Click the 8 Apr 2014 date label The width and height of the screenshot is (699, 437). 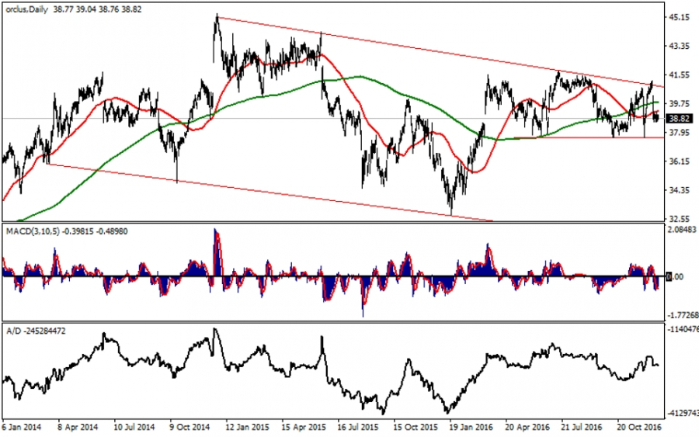(78, 427)
